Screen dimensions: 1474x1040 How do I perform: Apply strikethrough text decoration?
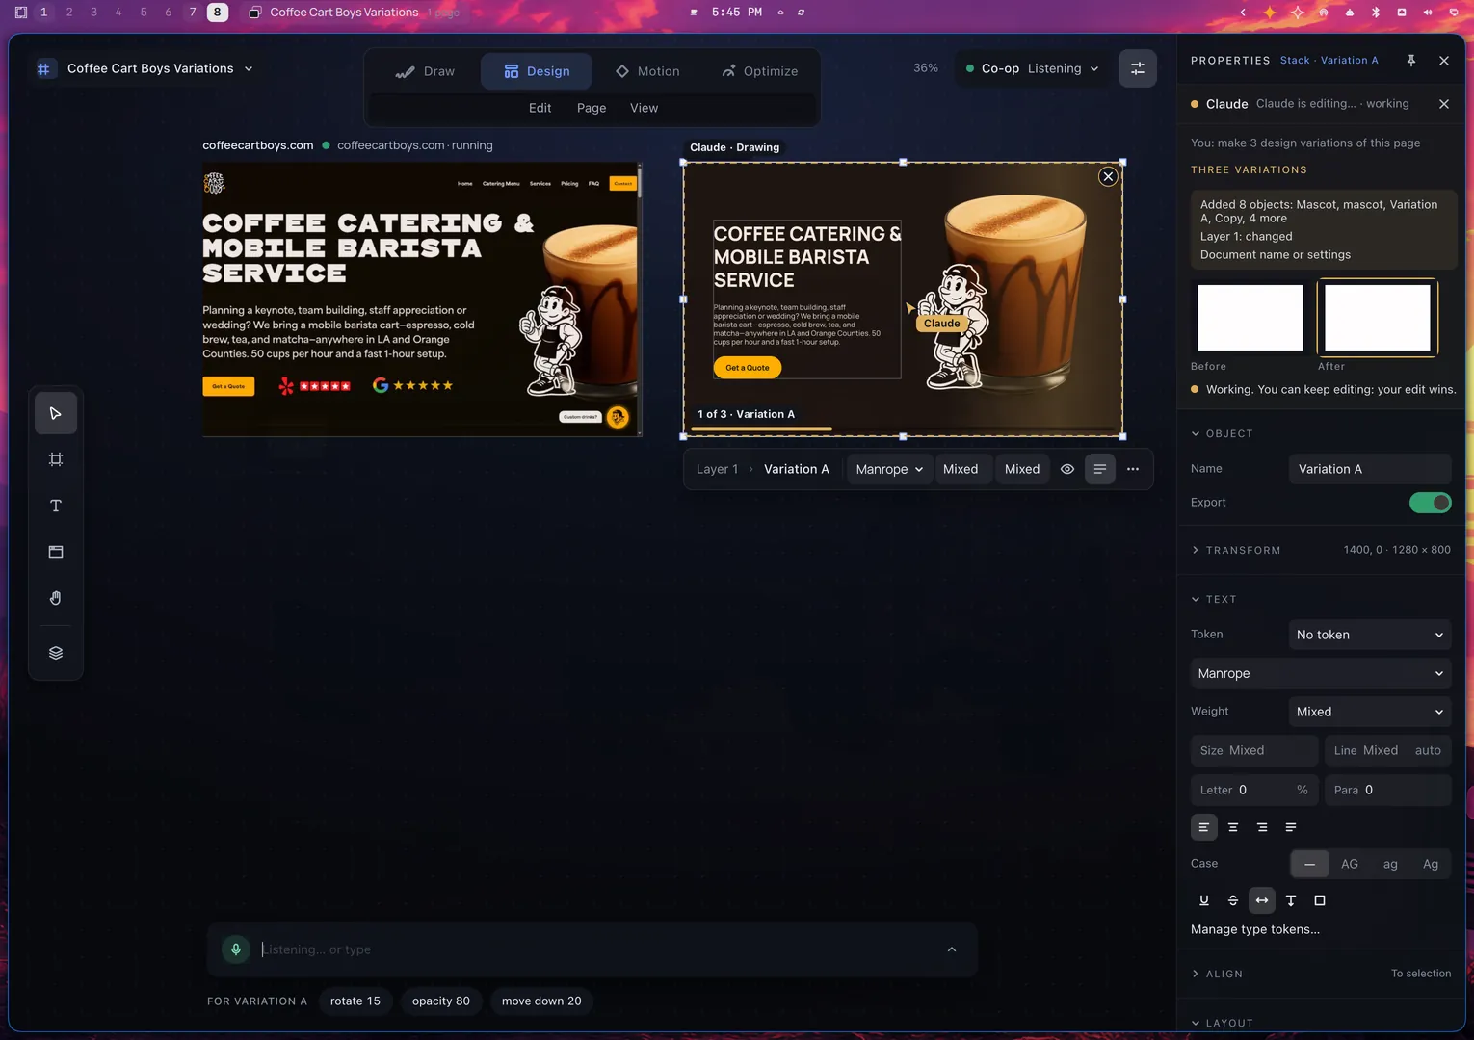click(1233, 900)
